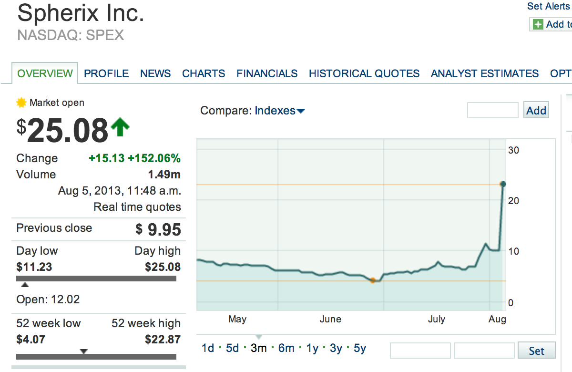Screen dimensions: 572x372
Task: Go to the CHARTS tab
Action: 204,73
